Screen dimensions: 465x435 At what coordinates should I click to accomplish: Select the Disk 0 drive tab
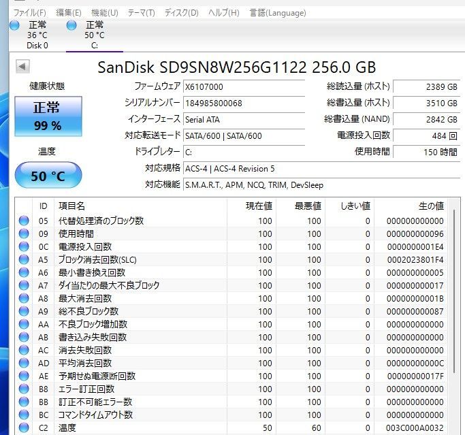37,35
